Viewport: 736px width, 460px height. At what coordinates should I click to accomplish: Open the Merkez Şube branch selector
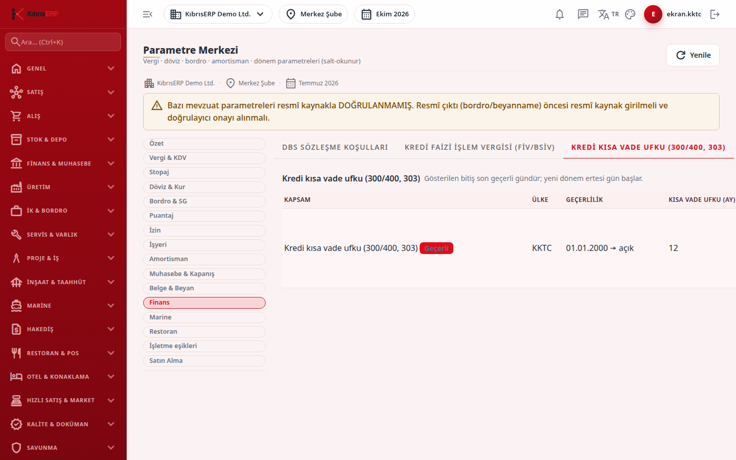[x=313, y=14]
